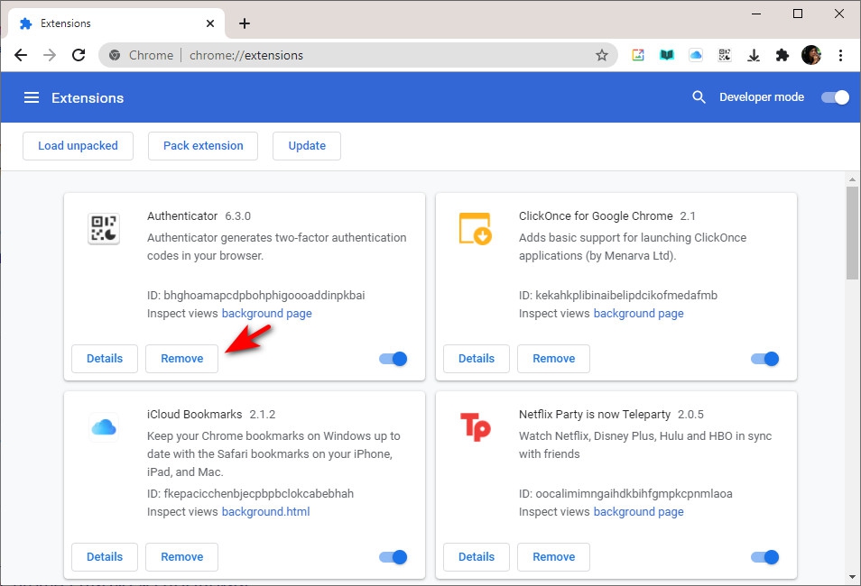Image resolution: width=861 pixels, height=586 pixels.
Task: Click the iCloud extension icon in toolbar
Action: [x=696, y=55]
